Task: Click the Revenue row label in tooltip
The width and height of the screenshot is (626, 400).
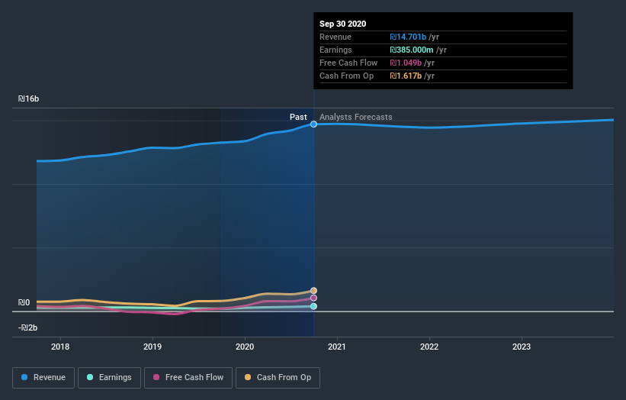Action: pos(335,37)
